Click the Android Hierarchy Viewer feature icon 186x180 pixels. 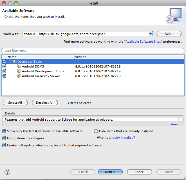tap(19, 76)
